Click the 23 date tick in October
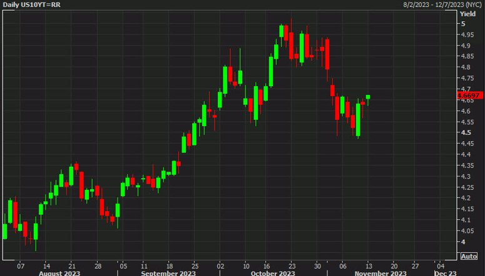This screenshot has width=485, height=276. 292,265
